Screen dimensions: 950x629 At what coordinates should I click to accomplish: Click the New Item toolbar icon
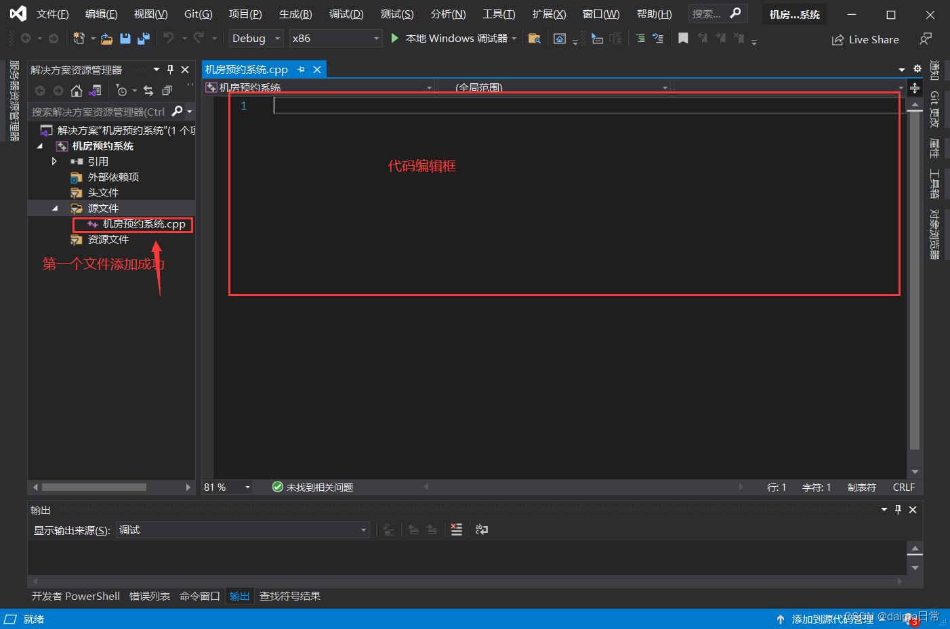(x=79, y=39)
